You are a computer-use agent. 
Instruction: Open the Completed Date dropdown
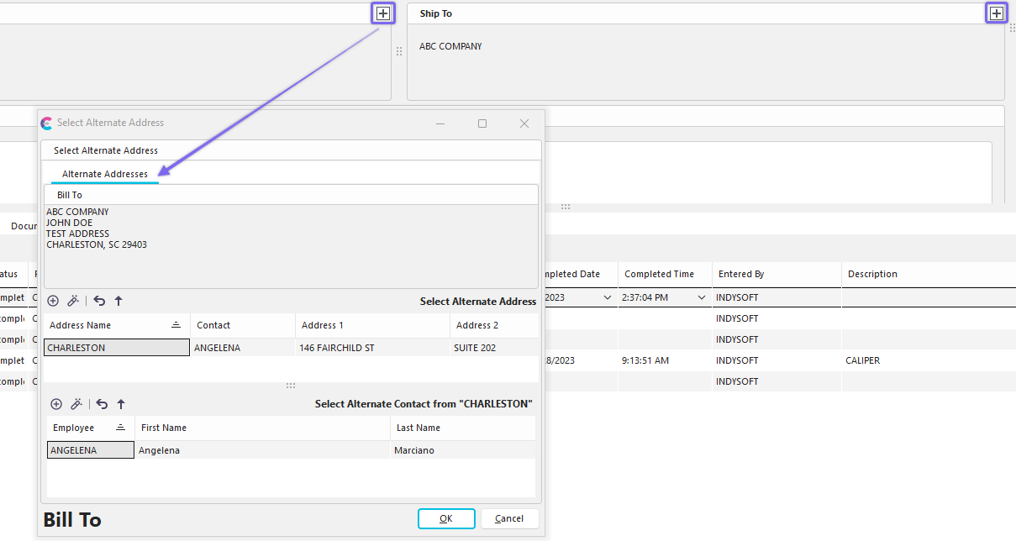tap(608, 297)
